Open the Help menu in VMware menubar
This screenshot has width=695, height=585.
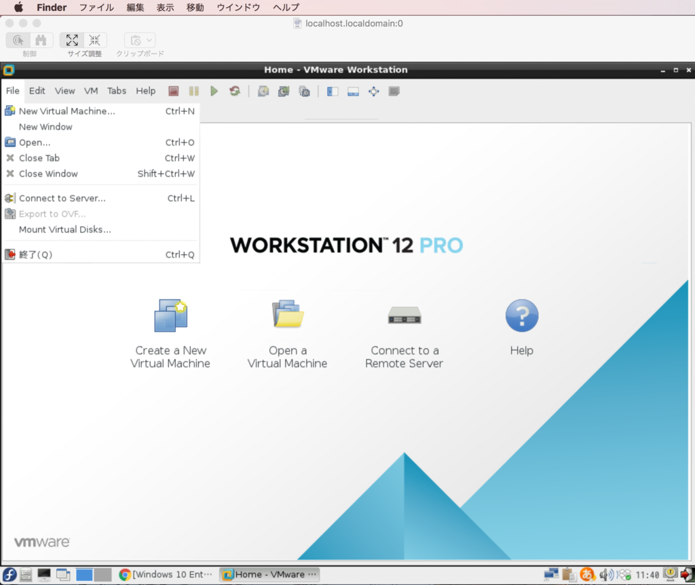tap(145, 91)
